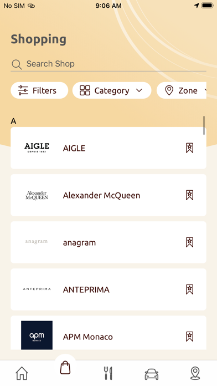Expand the Zone dropdown
Image resolution: width=217 pixels, height=386 pixels.
click(x=182, y=90)
